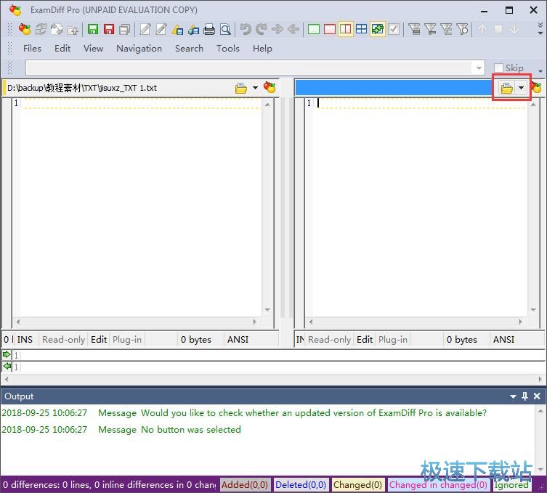Toggle Read-only in left pane status bar

point(63,339)
